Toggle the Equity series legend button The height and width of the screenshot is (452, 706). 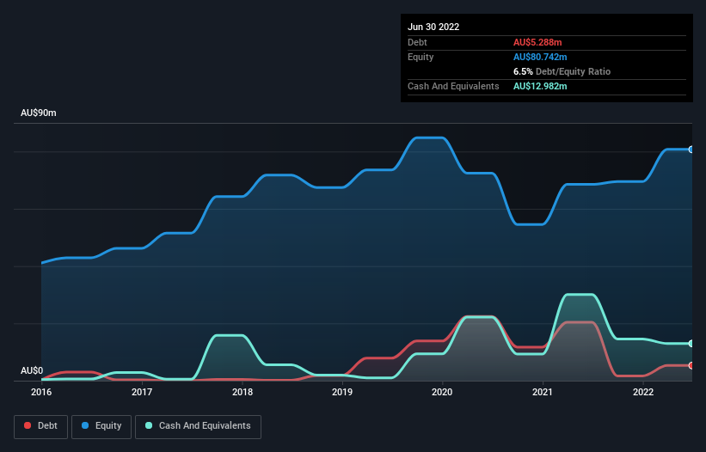[x=101, y=426]
